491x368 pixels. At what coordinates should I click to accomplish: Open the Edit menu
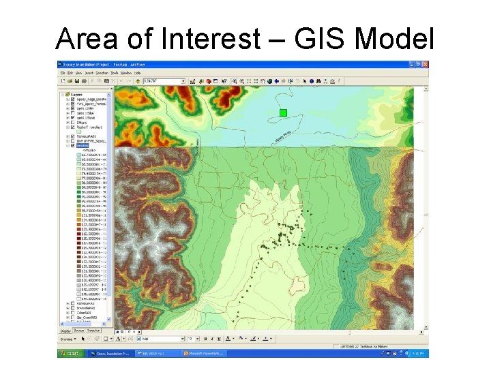pos(70,73)
